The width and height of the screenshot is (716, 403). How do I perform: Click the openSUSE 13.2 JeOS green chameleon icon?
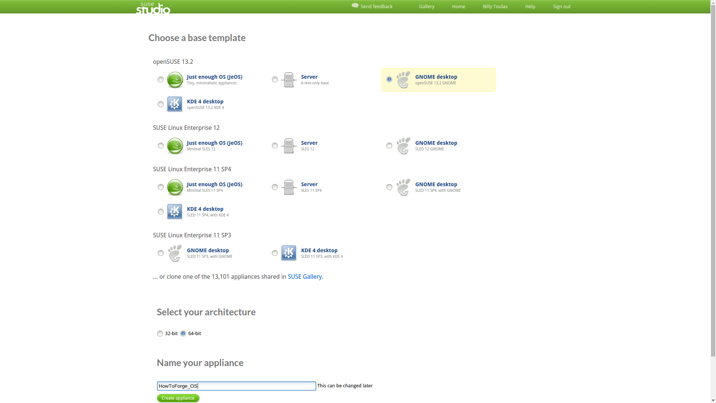pos(175,80)
